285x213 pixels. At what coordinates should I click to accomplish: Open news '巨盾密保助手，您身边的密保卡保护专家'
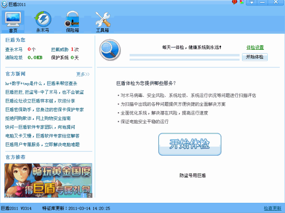point(44,109)
